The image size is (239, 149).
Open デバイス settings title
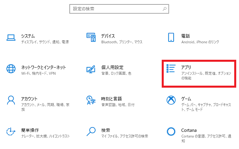point(108,36)
